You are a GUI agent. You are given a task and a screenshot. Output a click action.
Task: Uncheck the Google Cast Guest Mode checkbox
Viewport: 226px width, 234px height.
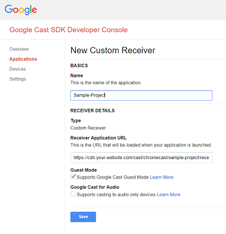(x=73, y=177)
